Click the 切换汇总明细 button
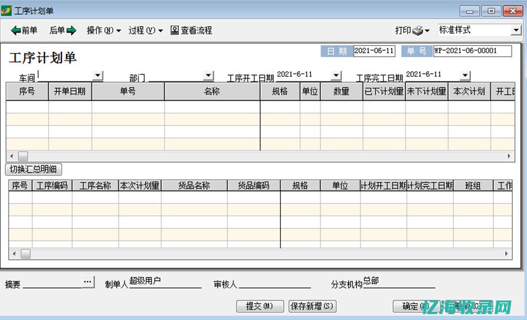527x320 pixels. coord(34,169)
